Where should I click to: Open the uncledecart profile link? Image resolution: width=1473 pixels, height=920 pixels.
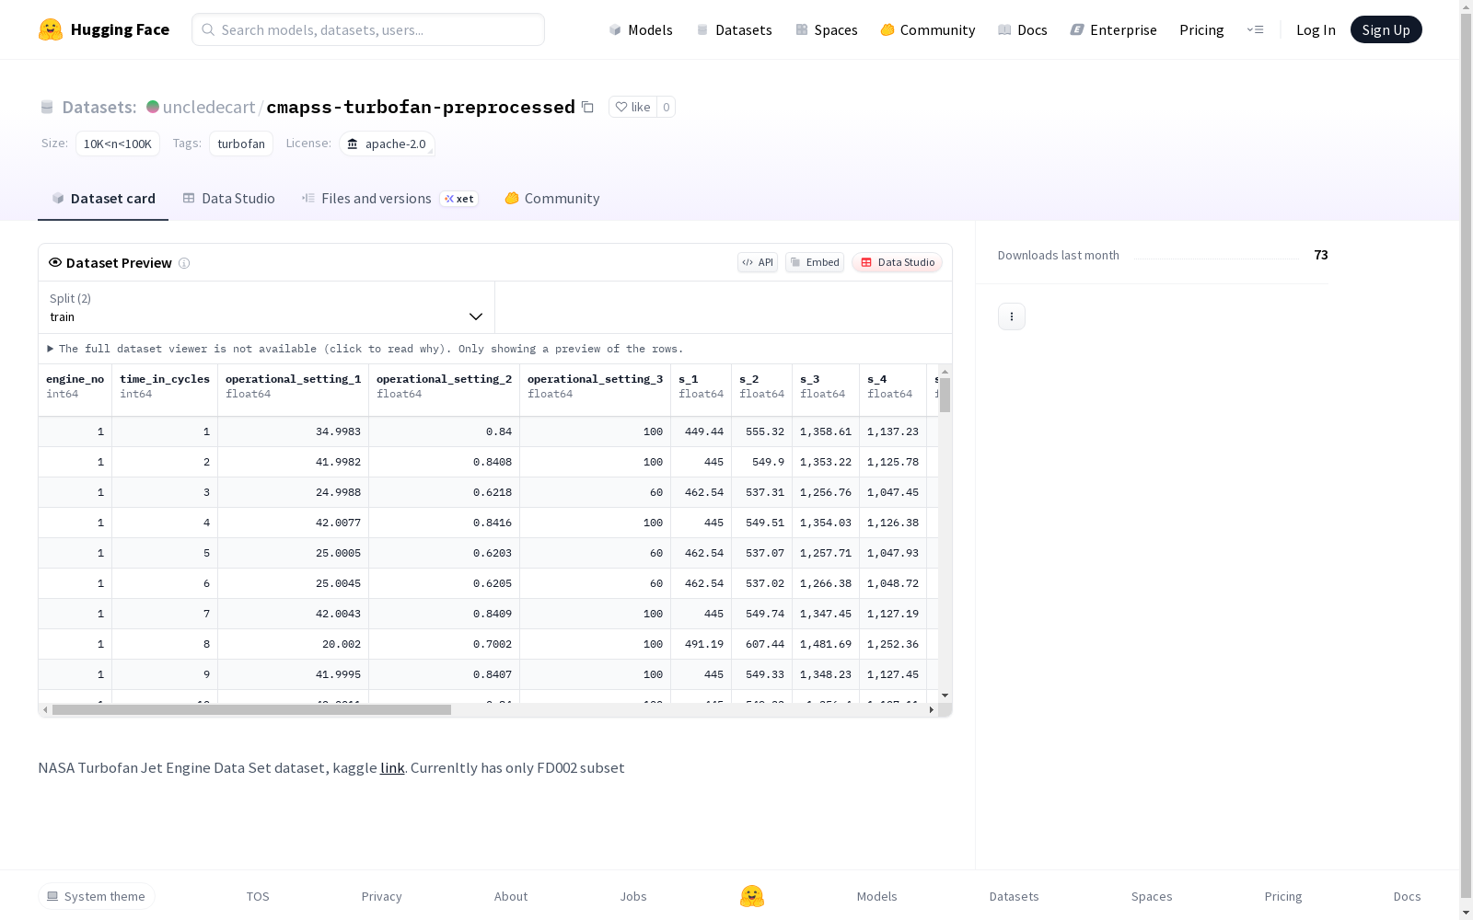click(x=209, y=107)
